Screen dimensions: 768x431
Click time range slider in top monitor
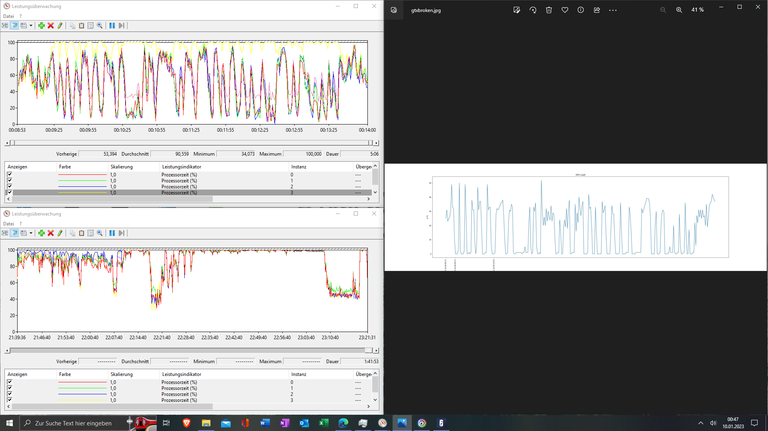(192, 143)
